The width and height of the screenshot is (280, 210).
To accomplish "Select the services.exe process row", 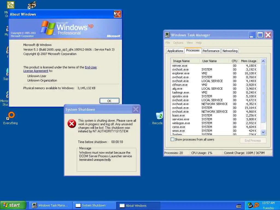I will click(x=215, y=119).
